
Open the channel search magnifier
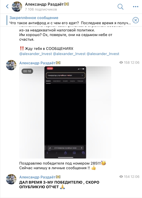tap(120, 7)
